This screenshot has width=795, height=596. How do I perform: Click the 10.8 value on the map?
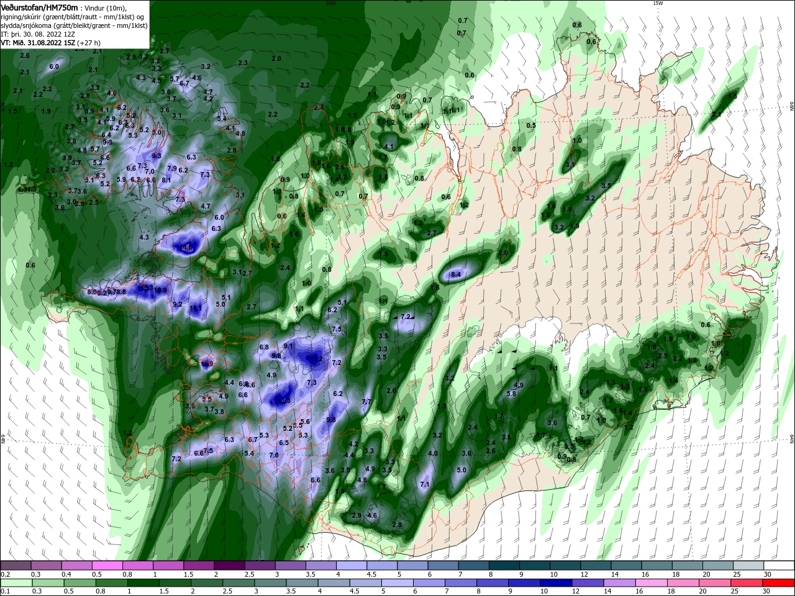coord(160,290)
